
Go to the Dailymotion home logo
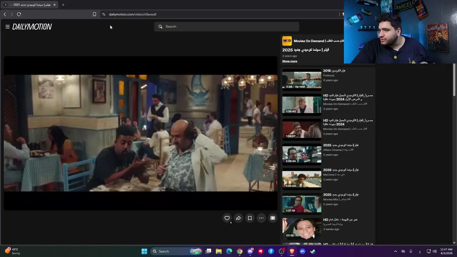[32, 27]
